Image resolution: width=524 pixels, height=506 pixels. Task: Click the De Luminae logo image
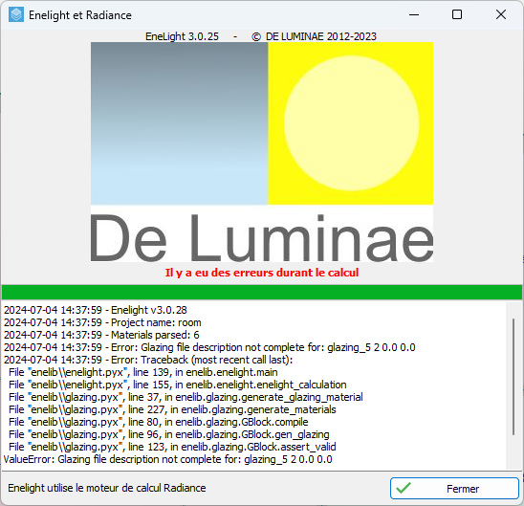(x=262, y=152)
